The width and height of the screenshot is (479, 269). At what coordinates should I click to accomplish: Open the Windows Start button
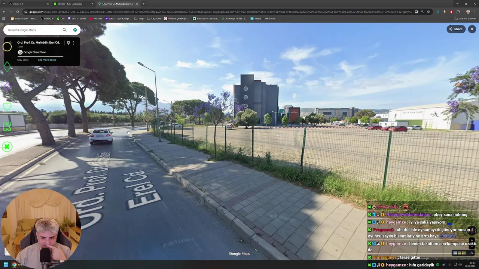click(6, 265)
